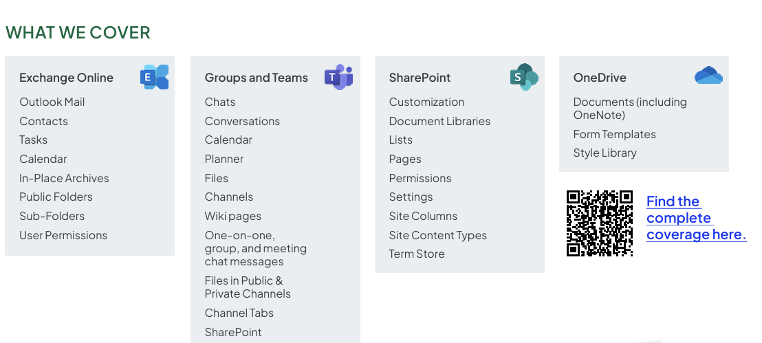Select 'Form Templates' under OneDrive
This screenshot has height=343, width=762.
[x=615, y=134]
